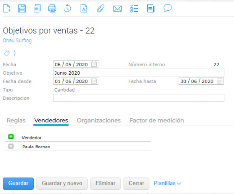Click the Eliminar button
Image resolution: width=234 pixels, height=194 pixels.
pos(105,184)
